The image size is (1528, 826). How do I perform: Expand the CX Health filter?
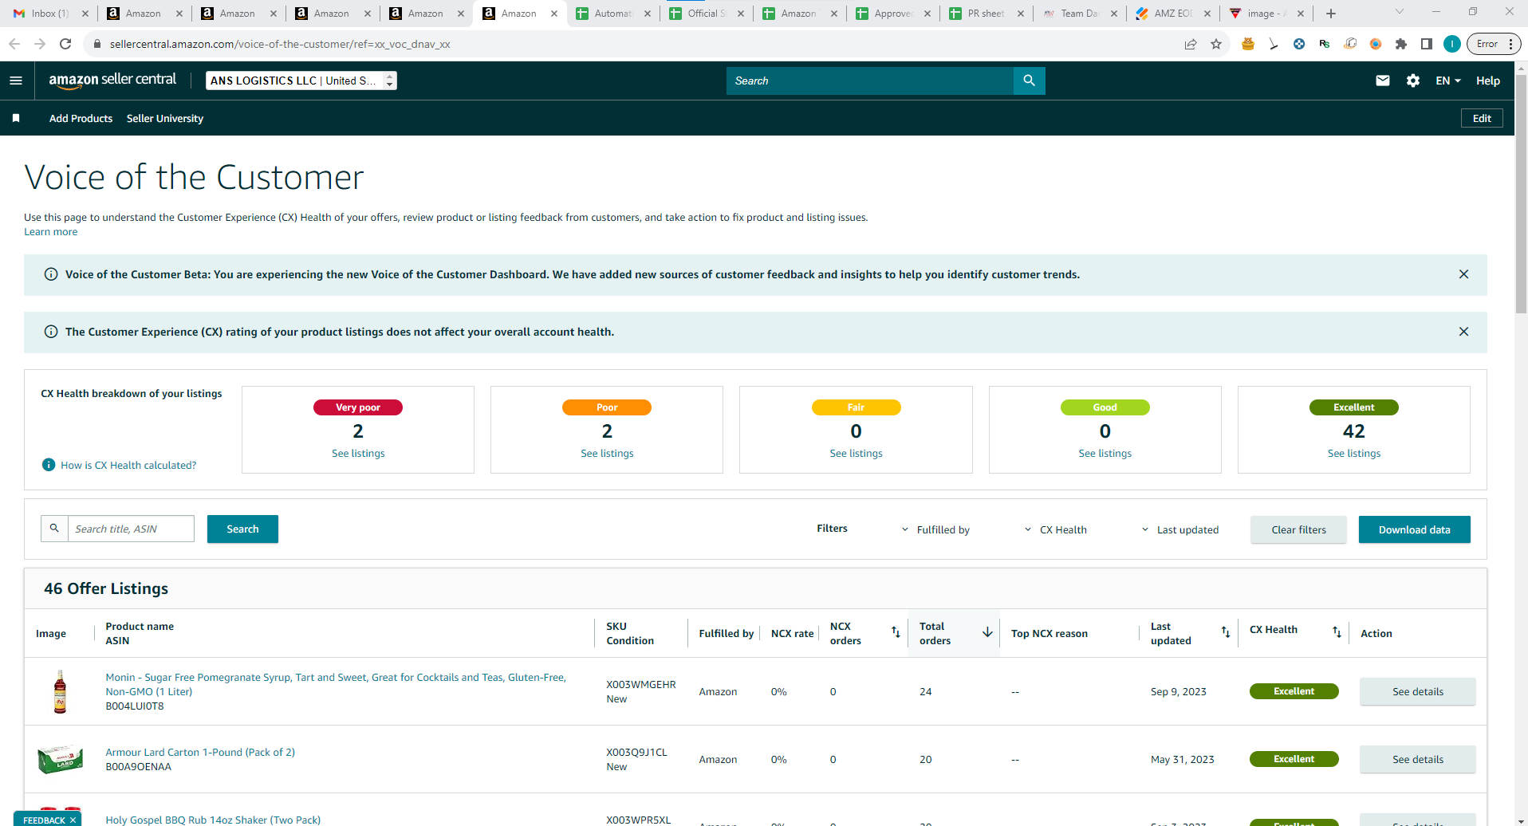(x=1055, y=529)
